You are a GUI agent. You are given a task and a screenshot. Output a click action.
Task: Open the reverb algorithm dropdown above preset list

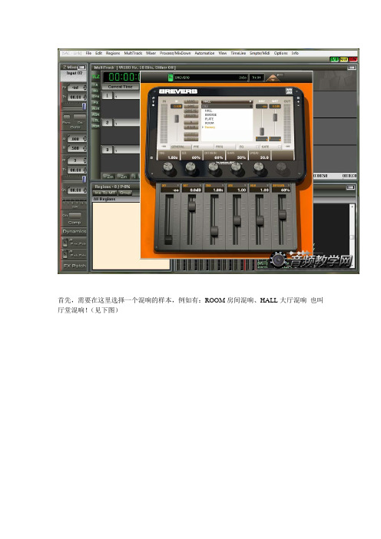(x=227, y=102)
